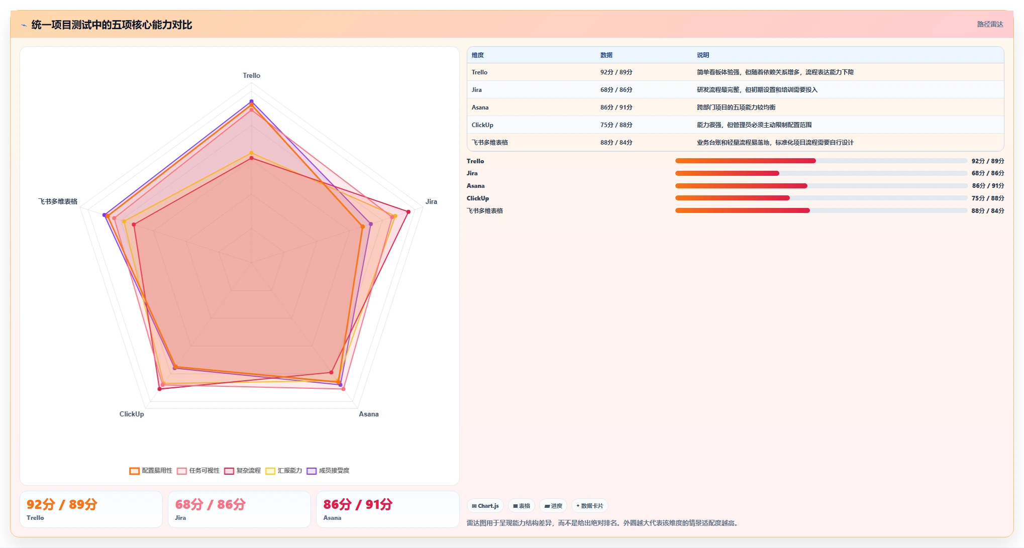Click description starting 研发流程最完整

[757, 90]
